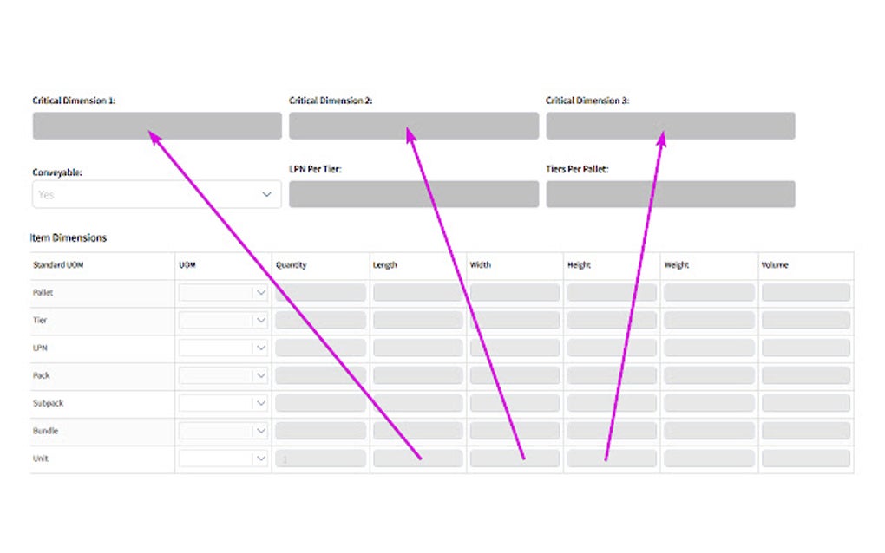Open the Conveyable dropdown
The image size is (885, 553).
pyautogui.click(x=156, y=194)
